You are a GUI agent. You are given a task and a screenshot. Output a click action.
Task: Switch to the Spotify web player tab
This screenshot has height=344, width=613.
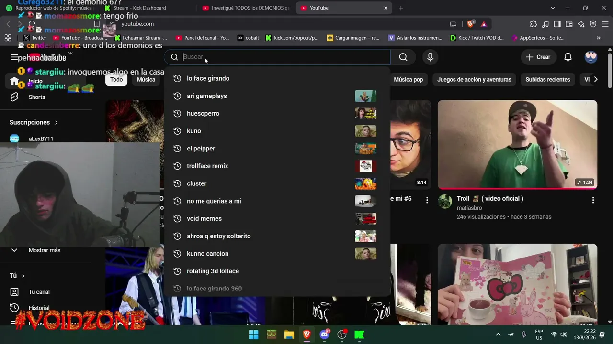[49, 8]
